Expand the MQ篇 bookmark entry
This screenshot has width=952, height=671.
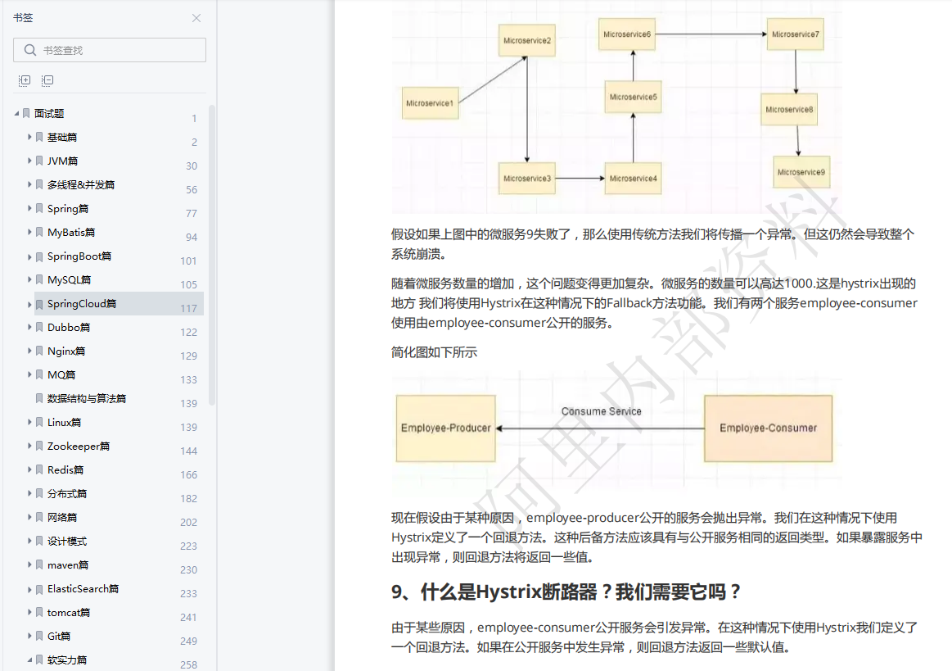29,374
